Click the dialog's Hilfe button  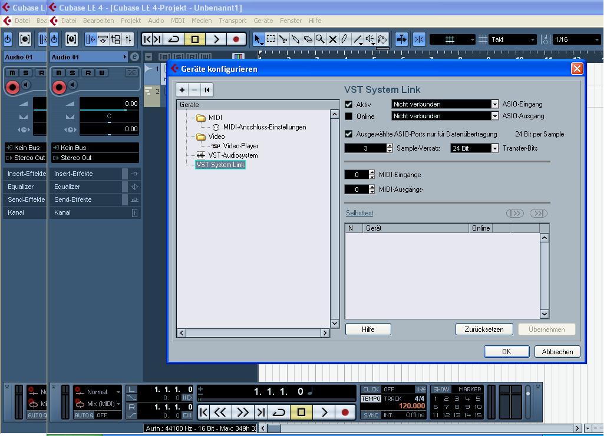[x=368, y=330]
